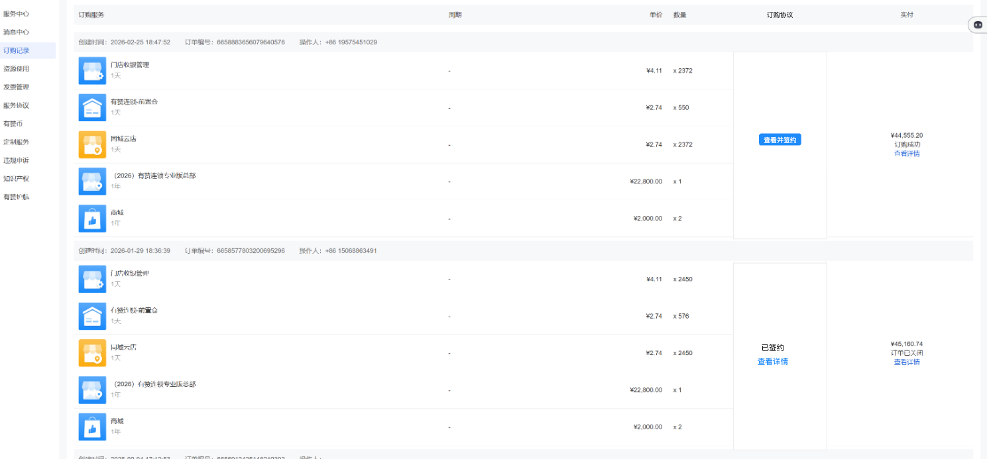Click the 商城 shopping bag icon in the first order
The image size is (987, 459).
pyautogui.click(x=92, y=219)
